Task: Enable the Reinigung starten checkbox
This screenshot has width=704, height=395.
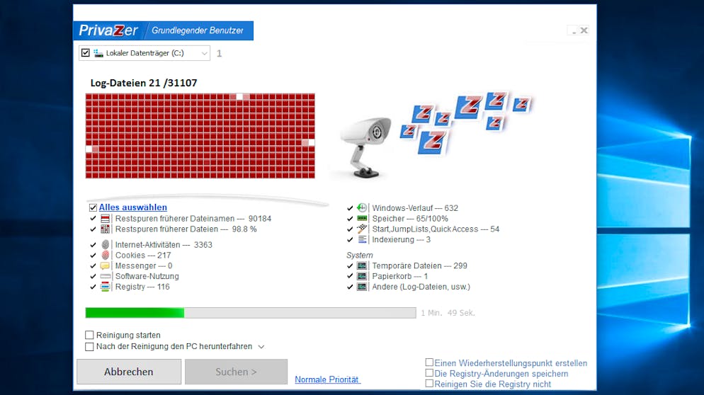Action: (x=89, y=335)
